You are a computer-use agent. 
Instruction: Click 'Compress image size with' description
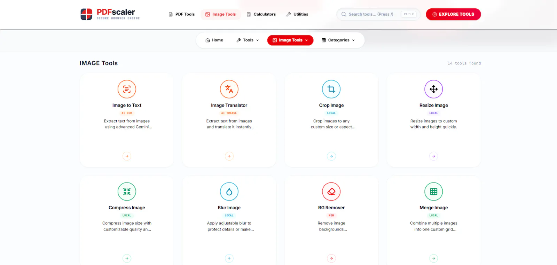tap(127, 226)
